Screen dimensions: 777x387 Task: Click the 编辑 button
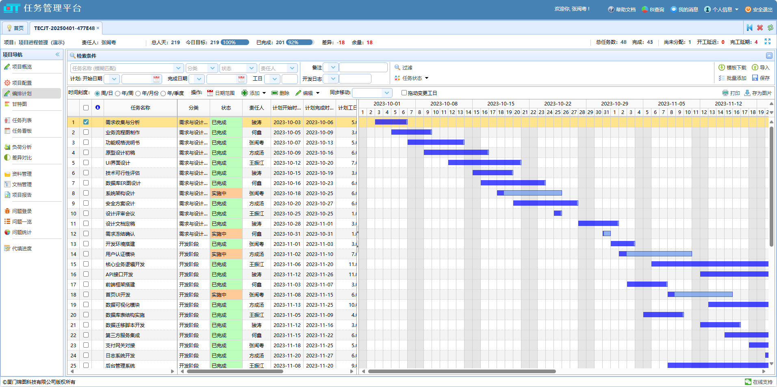(304, 93)
